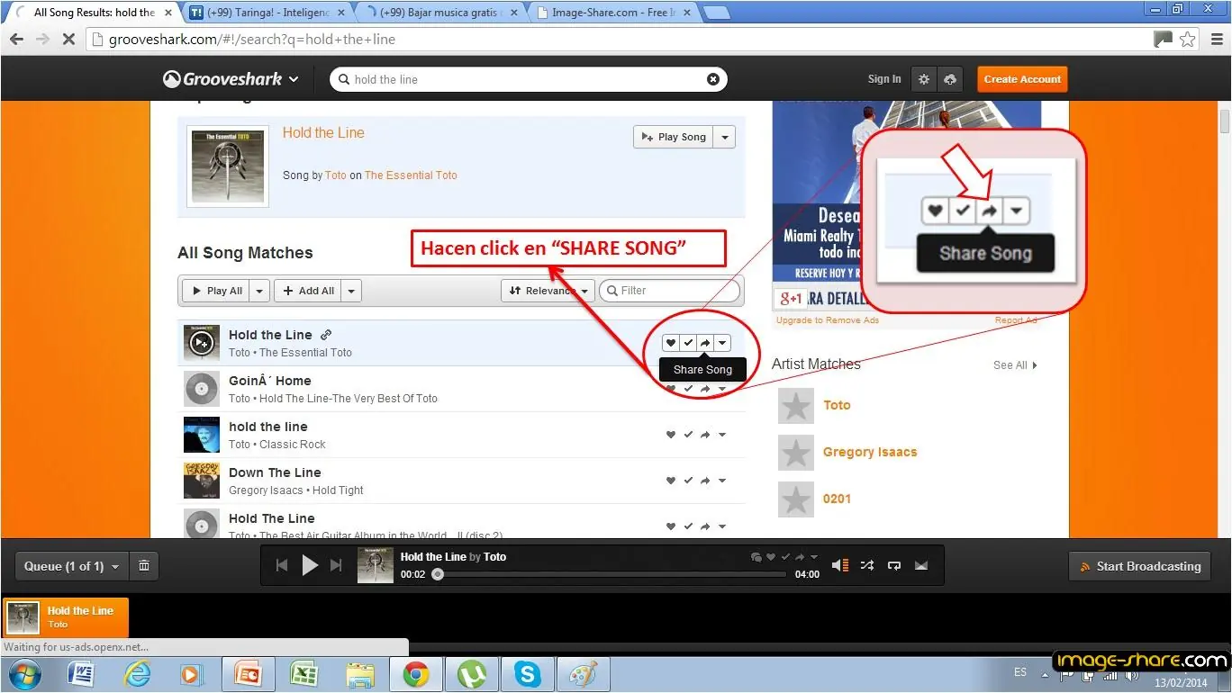Play the 'Hold the Line' Essential Toto row
Screen dimensions: 1232x693
[202, 343]
